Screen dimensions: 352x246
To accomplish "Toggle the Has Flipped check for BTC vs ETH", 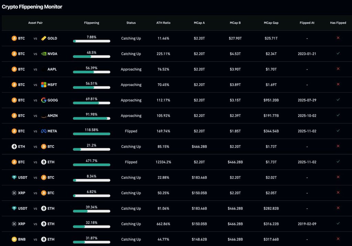I will coord(338,162).
